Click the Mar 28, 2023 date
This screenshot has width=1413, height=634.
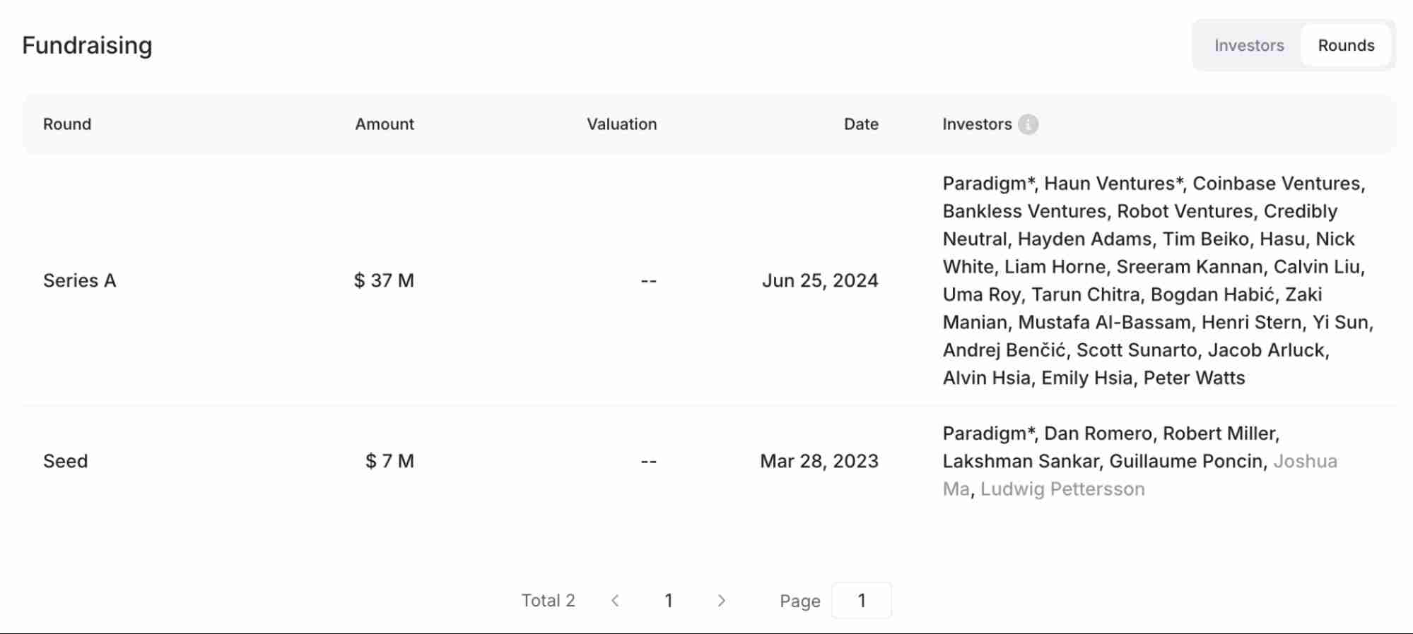pos(819,461)
